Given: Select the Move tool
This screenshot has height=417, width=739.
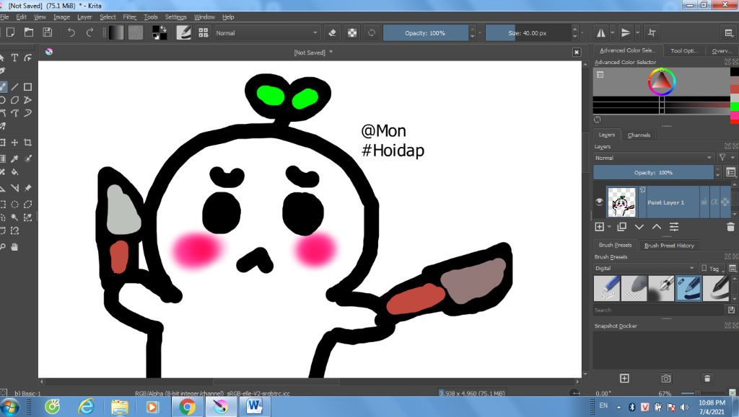Looking at the screenshot, I should point(14,143).
